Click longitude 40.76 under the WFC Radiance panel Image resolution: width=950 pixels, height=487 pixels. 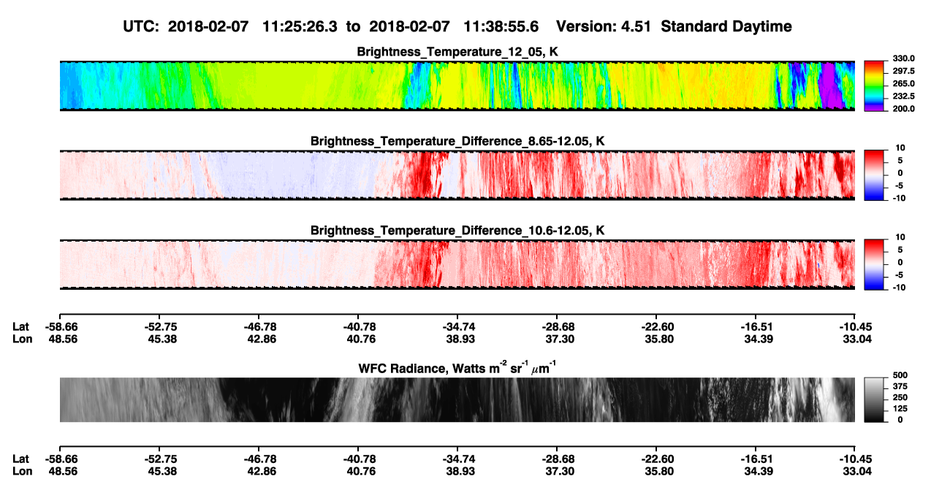(x=360, y=471)
